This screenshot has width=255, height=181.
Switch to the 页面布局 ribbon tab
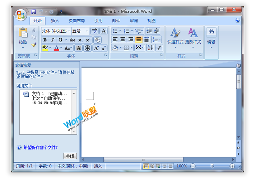click(x=76, y=21)
